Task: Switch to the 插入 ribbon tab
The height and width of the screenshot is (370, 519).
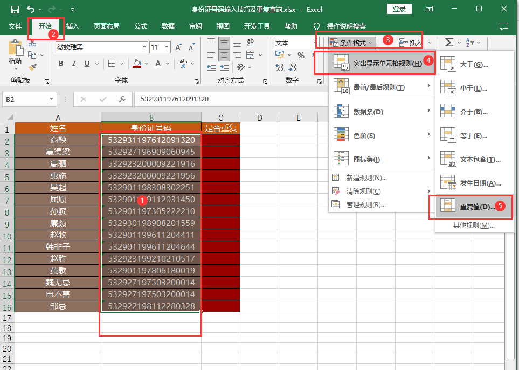Action: click(x=73, y=26)
